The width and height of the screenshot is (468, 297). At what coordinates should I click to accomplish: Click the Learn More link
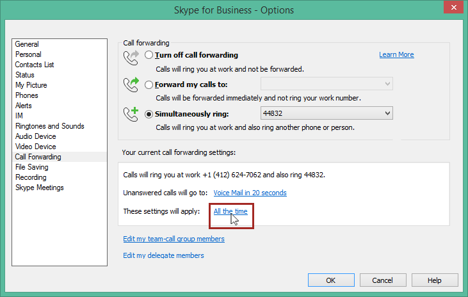(x=396, y=54)
